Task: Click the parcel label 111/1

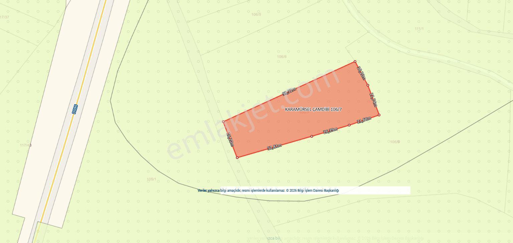Action: (419, 29)
